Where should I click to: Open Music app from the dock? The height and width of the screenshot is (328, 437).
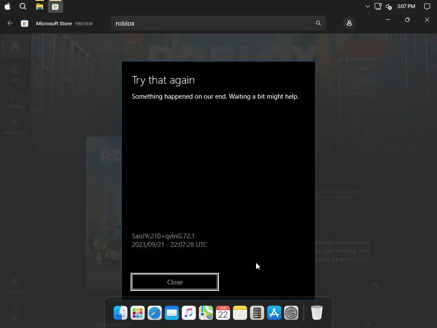coord(189,313)
